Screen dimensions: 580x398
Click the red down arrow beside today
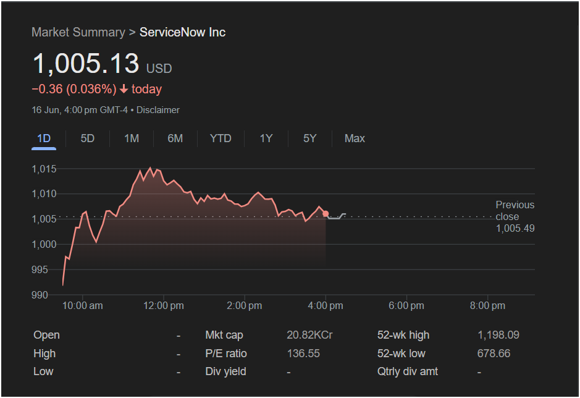coord(124,89)
